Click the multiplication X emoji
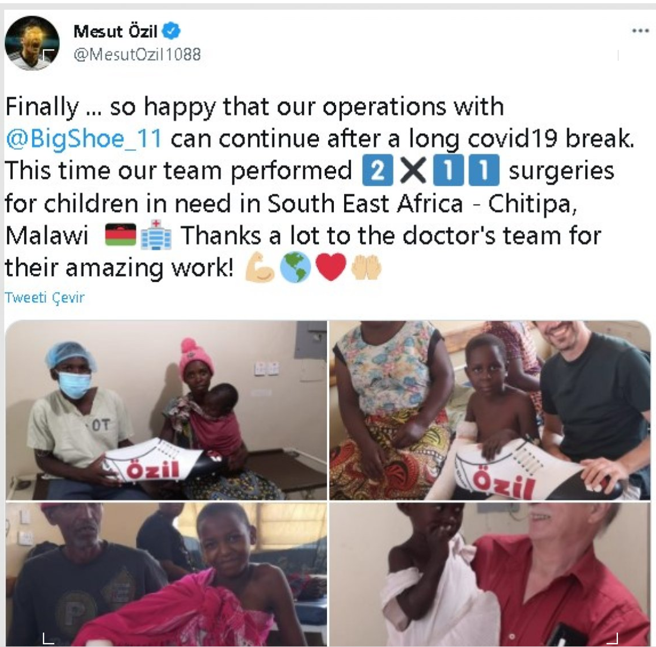 pos(413,171)
